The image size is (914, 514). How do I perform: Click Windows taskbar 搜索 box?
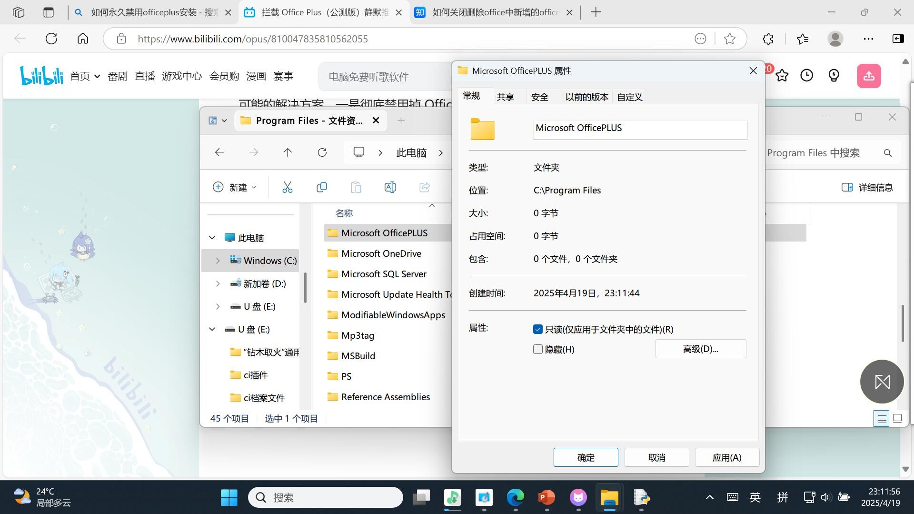pyautogui.click(x=326, y=497)
